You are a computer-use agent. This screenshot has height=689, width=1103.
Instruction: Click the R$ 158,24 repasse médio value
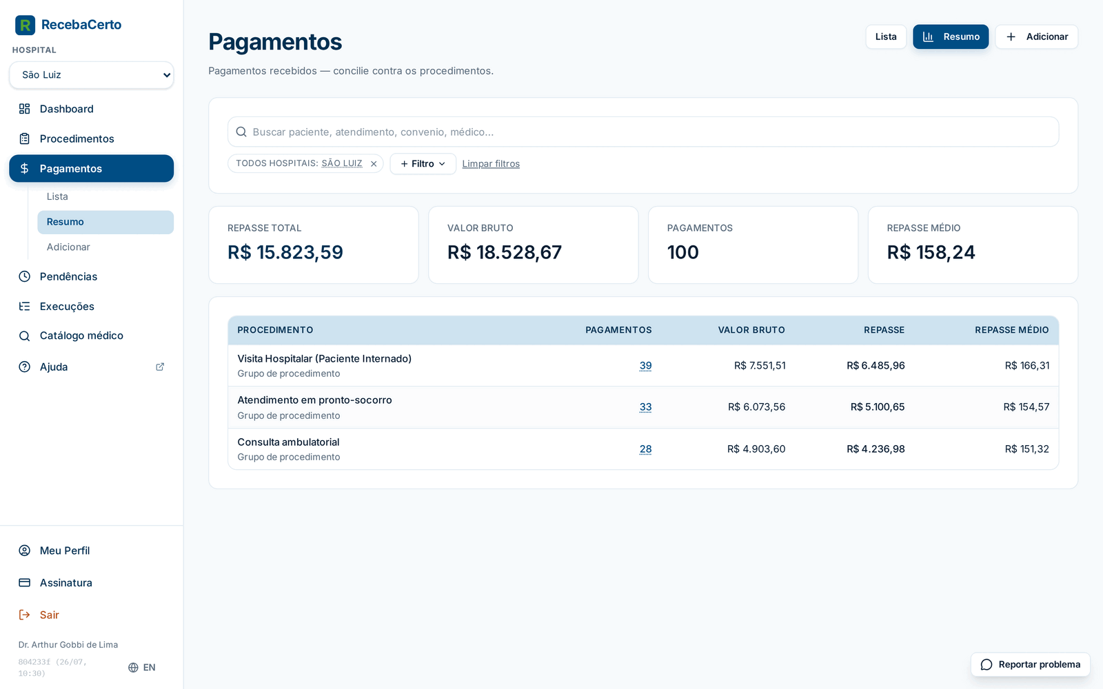click(931, 252)
